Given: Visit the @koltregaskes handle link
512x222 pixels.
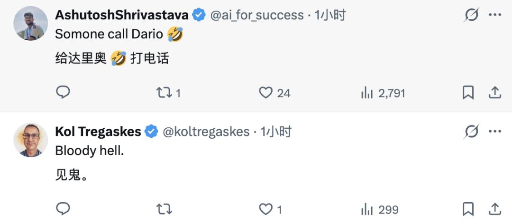Looking at the screenshot, I should click(x=206, y=132).
